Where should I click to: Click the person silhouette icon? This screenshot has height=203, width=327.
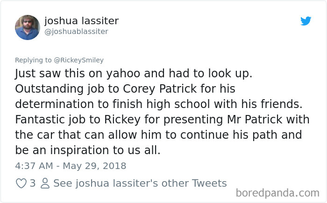tap(45, 183)
